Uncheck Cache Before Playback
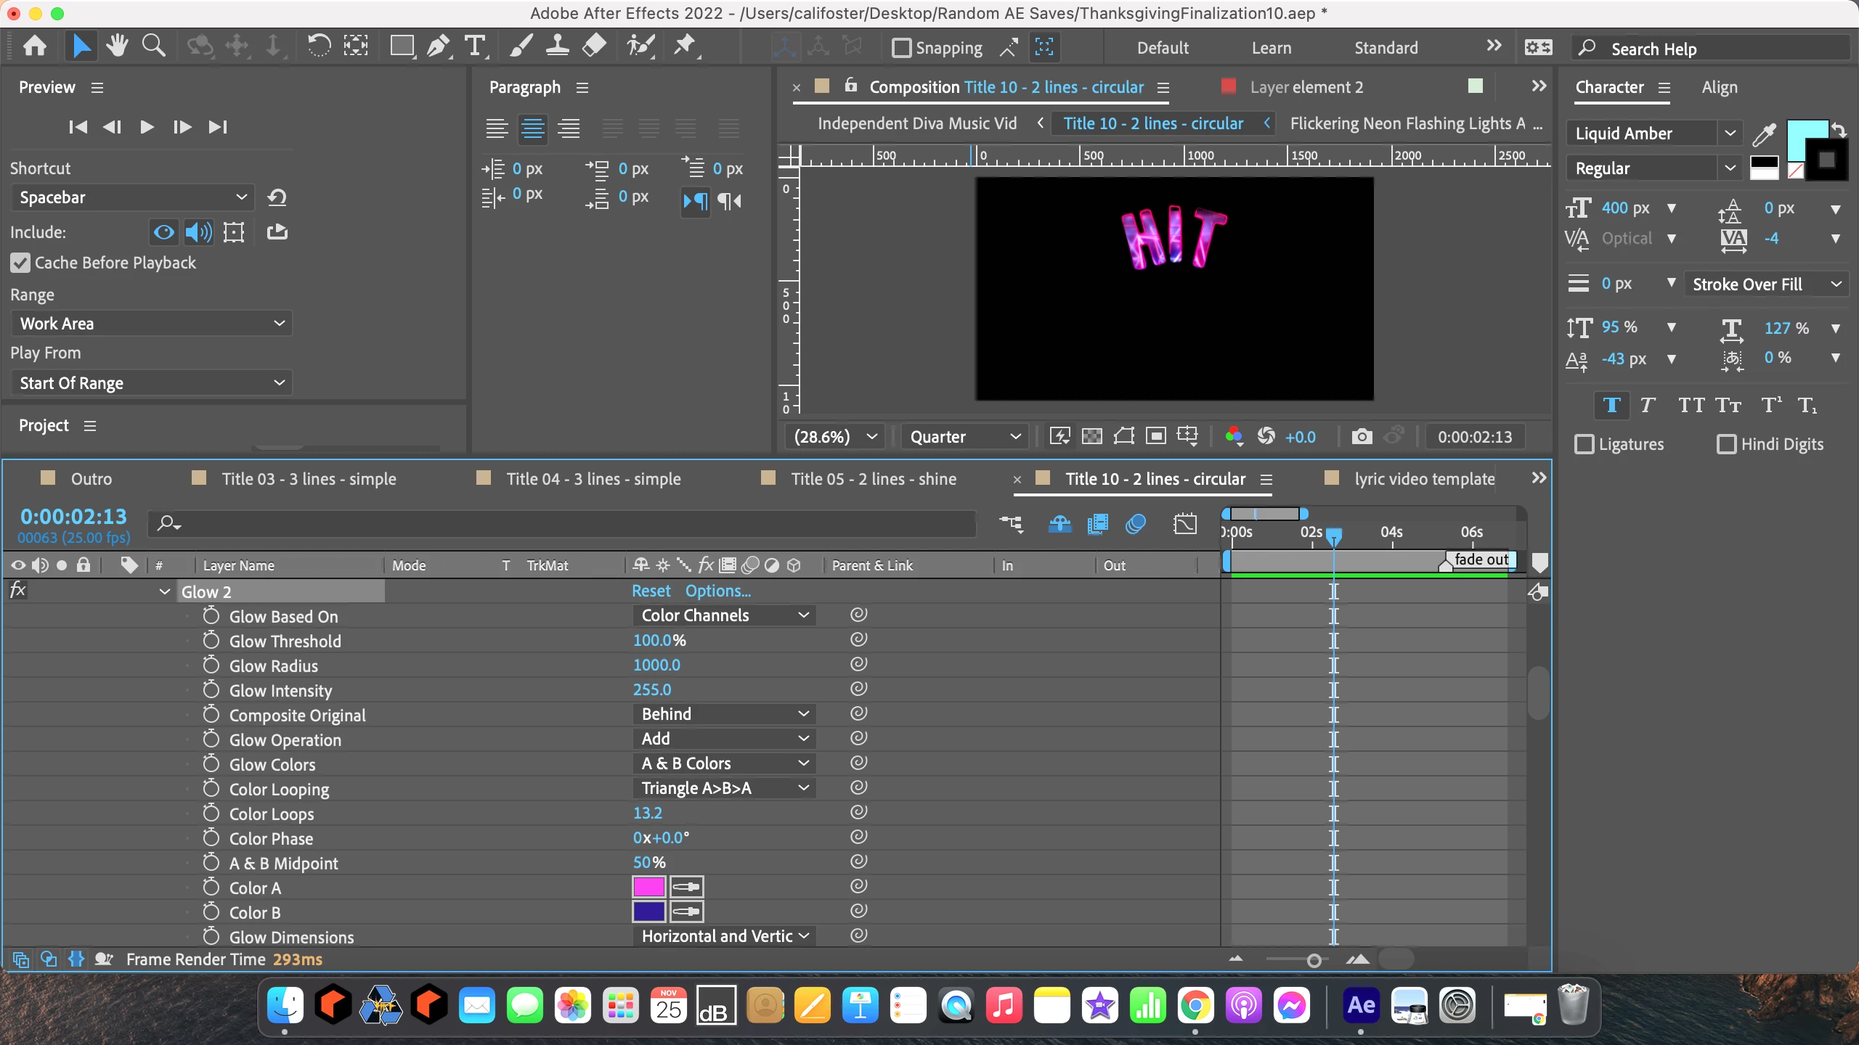1859x1045 pixels. tap(20, 263)
